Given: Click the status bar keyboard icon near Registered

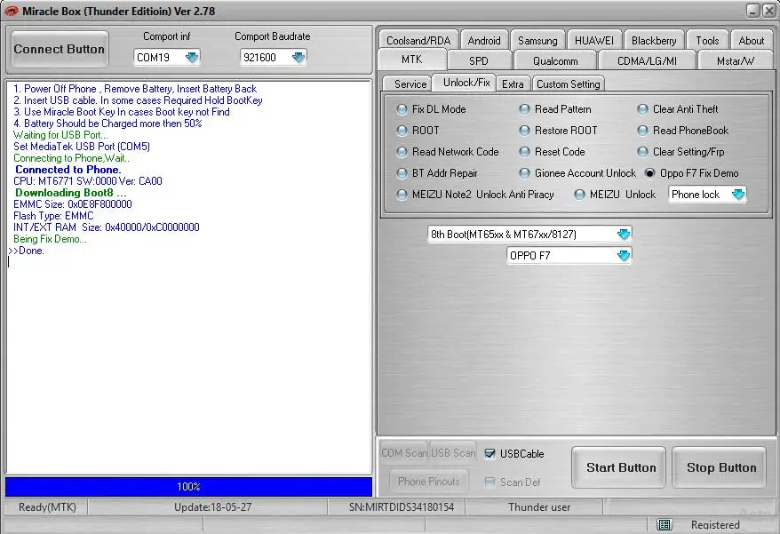Looking at the screenshot, I should pyautogui.click(x=665, y=524).
